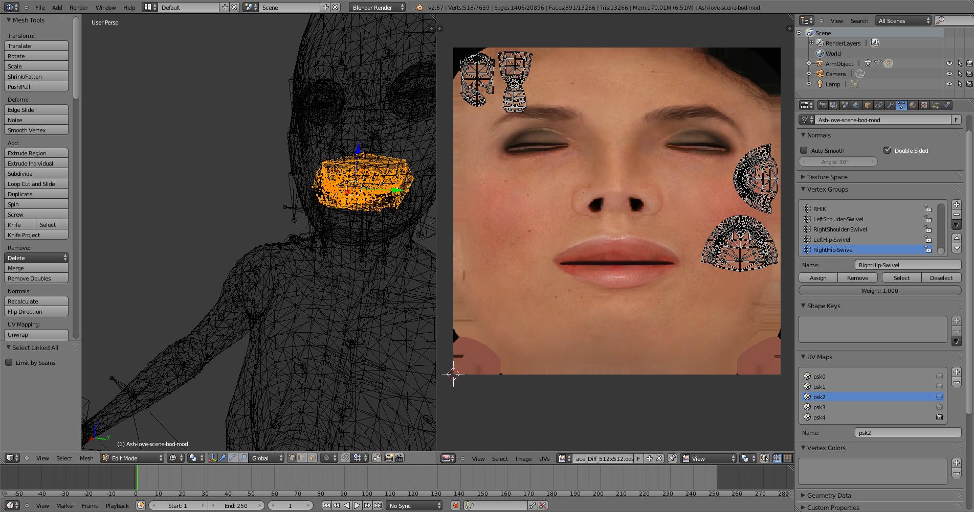Viewport: 974px width, 512px height.
Task: Toggle visibility eye for ArmObject
Action: (949, 63)
